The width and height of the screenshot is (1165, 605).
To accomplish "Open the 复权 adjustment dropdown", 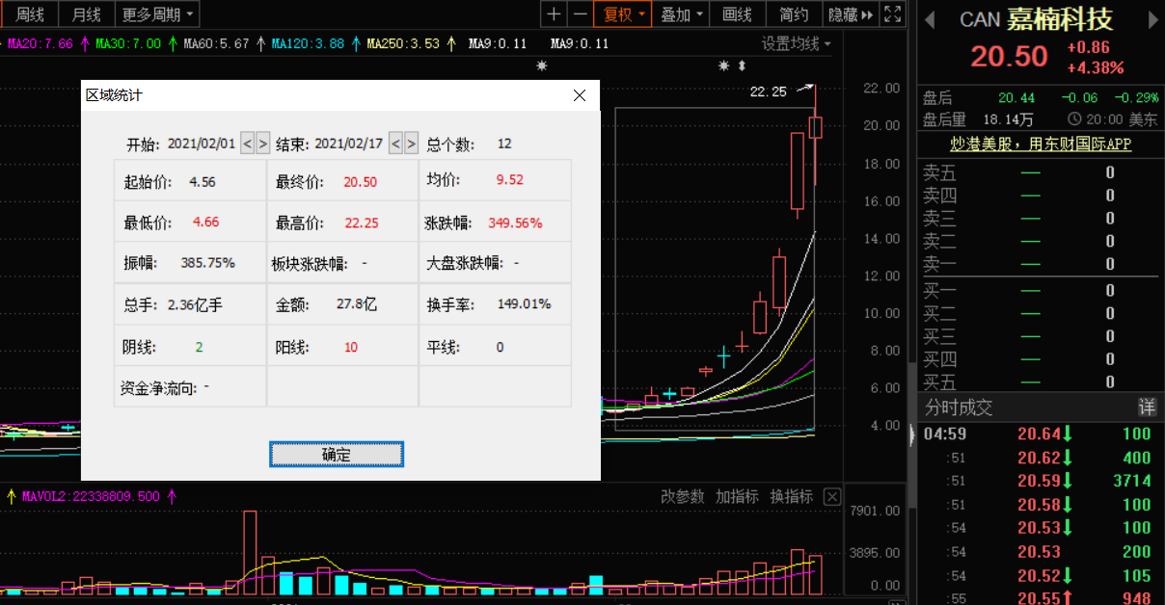I will point(623,15).
